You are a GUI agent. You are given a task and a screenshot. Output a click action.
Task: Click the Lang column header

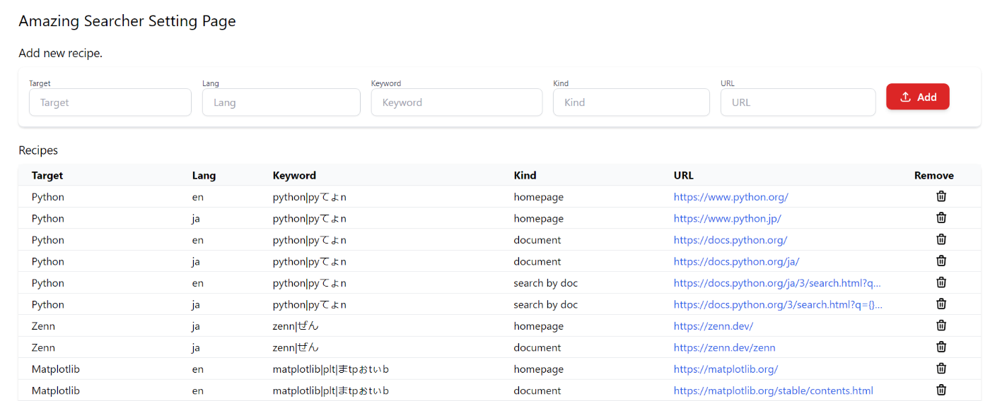(204, 176)
